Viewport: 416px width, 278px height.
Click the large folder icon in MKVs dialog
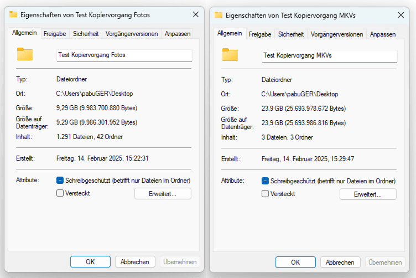(x=230, y=54)
